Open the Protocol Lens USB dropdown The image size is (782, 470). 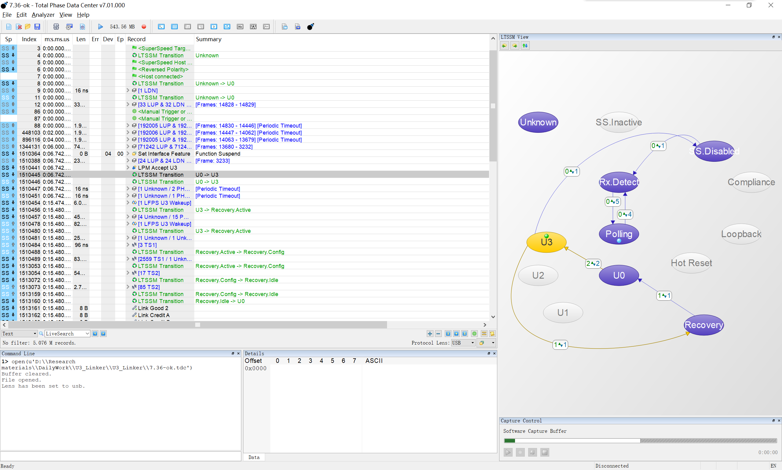point(463,343)
